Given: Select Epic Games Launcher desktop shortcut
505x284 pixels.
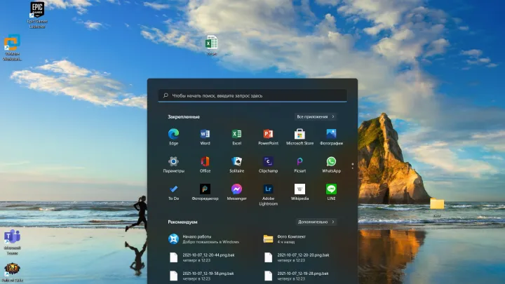Looking at the screenshot, I should point(36,13).
